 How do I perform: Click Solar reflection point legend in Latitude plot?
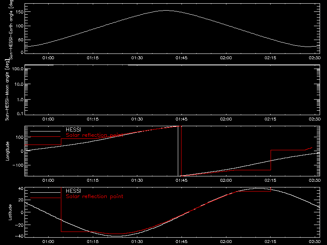(94, 196)
